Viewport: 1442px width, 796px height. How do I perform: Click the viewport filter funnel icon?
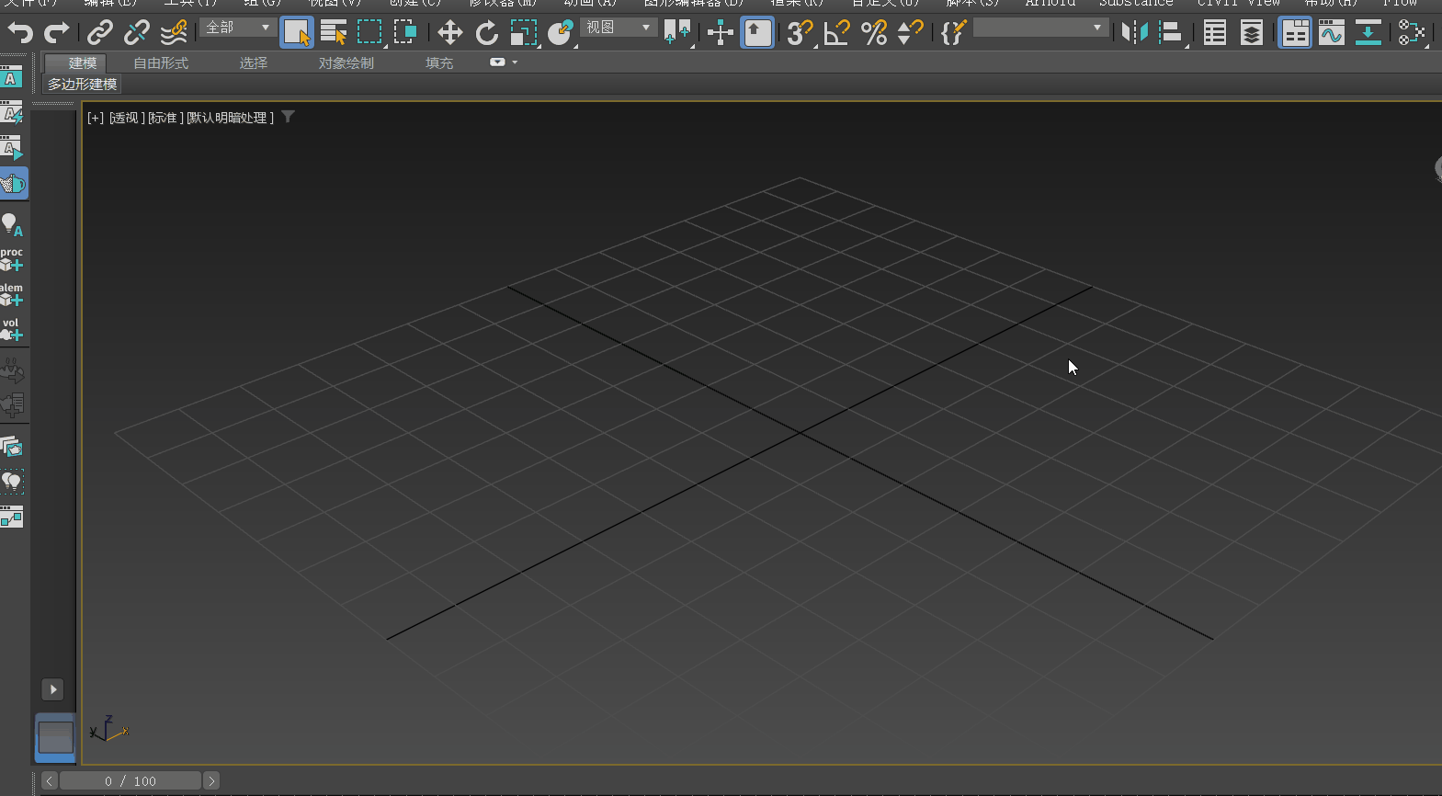point(288,117)
